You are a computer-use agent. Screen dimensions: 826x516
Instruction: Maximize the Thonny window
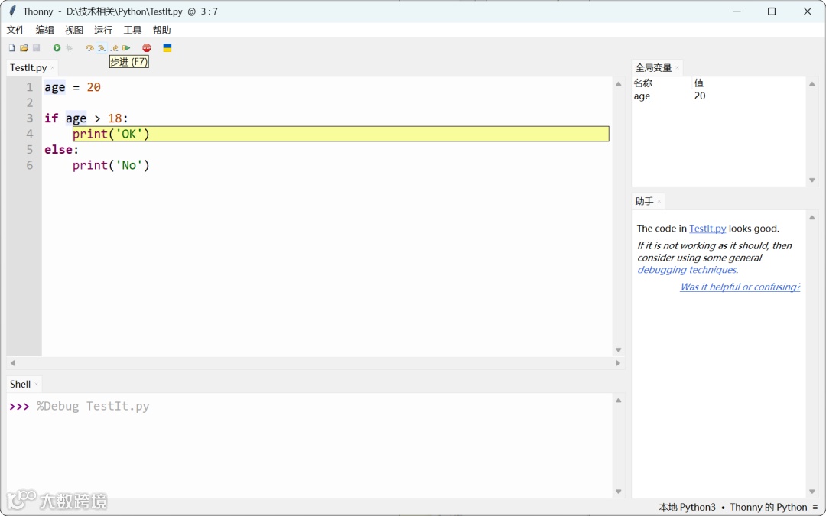772,11
